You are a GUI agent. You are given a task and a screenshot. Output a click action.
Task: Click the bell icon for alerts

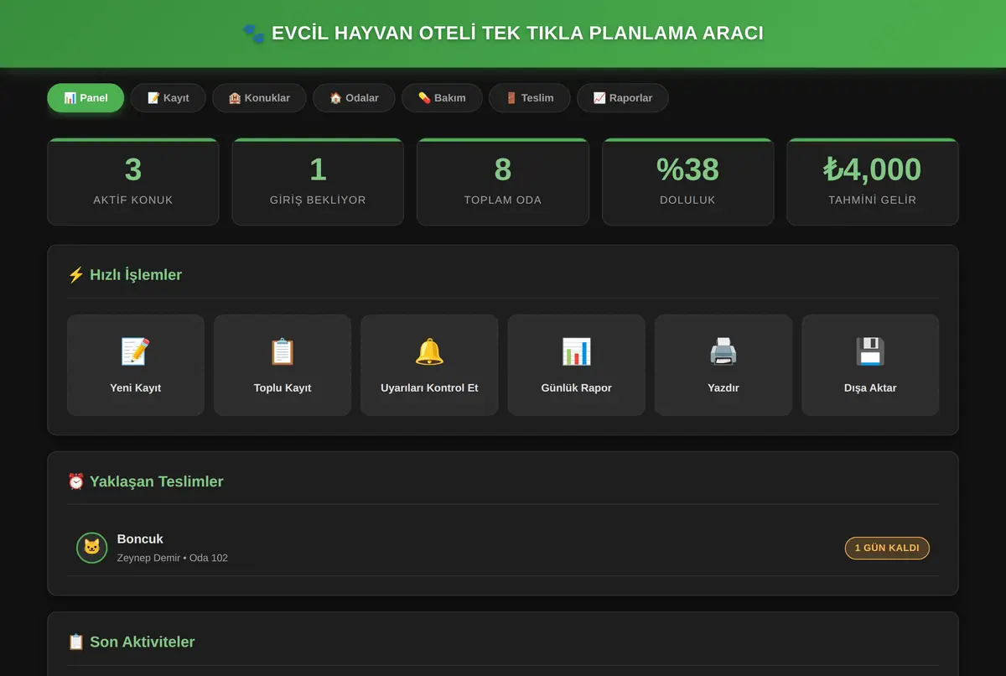429,351
